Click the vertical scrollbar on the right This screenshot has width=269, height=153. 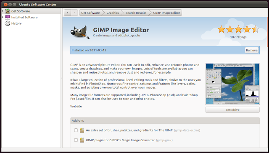(267, 32)
